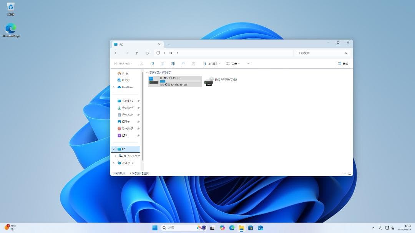Go up one folder level
Viewport: 415px width, 233px height.
coord(137,53)
